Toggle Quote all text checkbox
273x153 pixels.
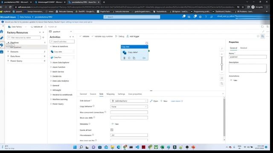[x=112, y=130]
